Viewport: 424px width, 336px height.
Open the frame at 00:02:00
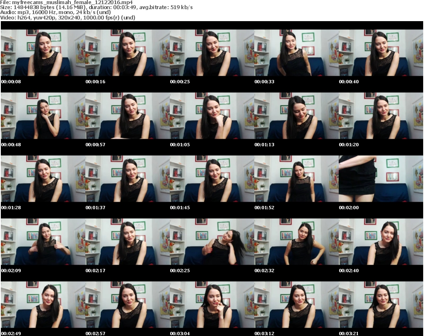(381, 179)
